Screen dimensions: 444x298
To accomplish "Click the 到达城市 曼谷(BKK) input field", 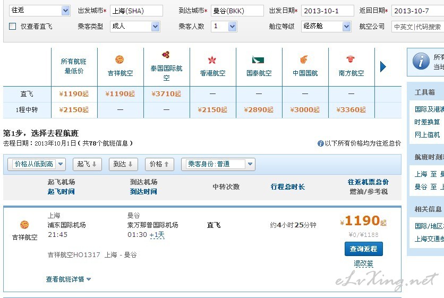I will tap(237, 11).
